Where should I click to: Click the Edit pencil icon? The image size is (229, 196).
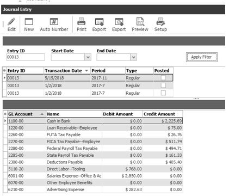coord(11,22)
